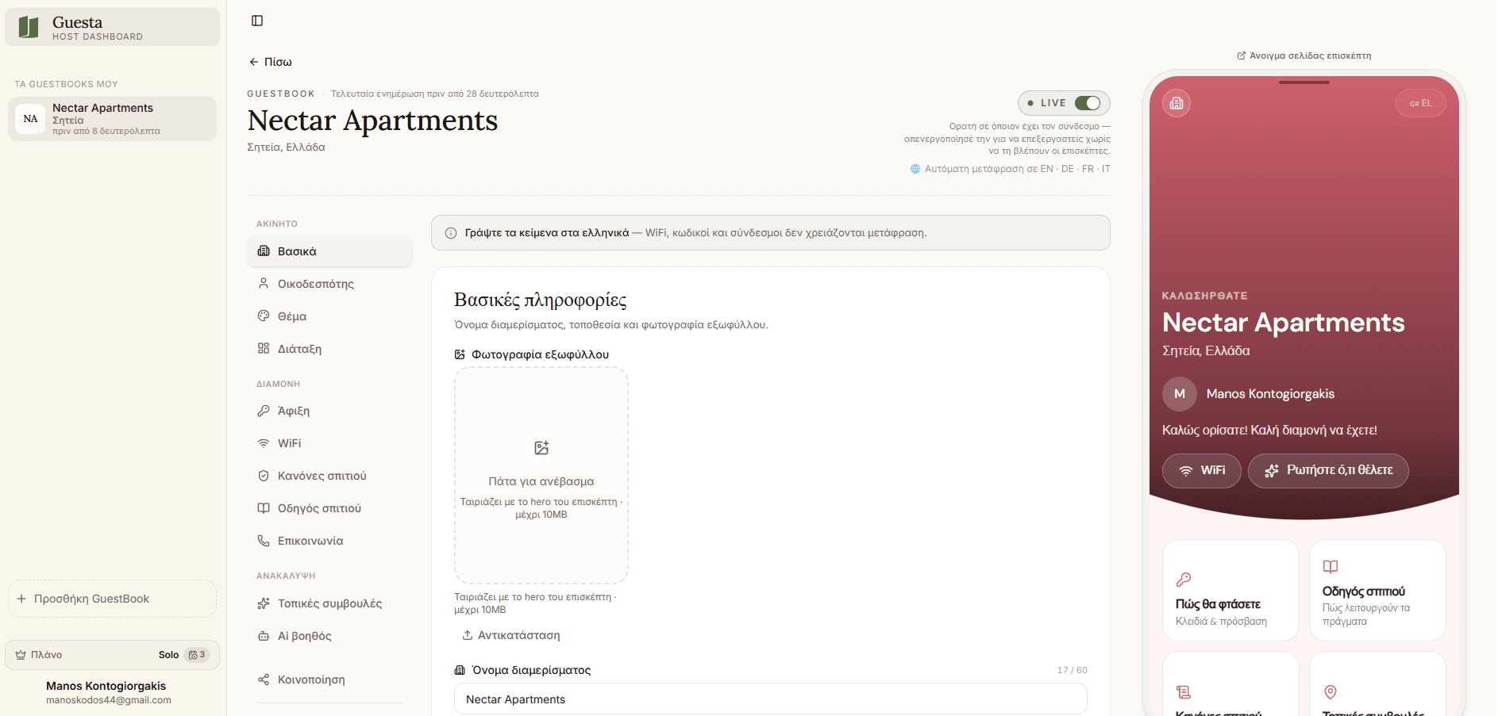
Task: Click the Όνομα διαμερίσματος label building icon
Action: (460, 670)
